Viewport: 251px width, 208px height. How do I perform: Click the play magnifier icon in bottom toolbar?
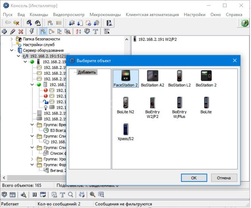click(93, 195)
